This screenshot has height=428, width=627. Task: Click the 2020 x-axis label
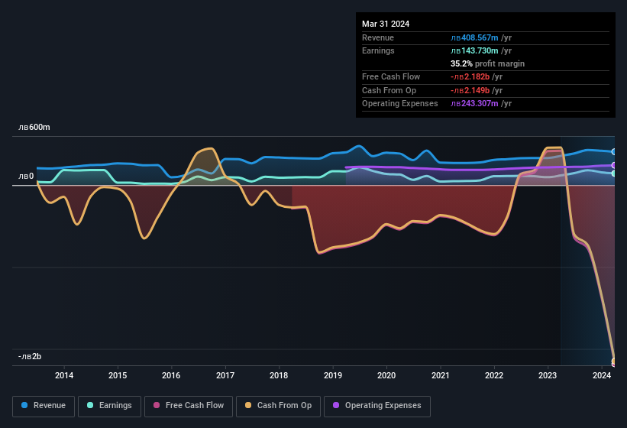tap(386, 375)
